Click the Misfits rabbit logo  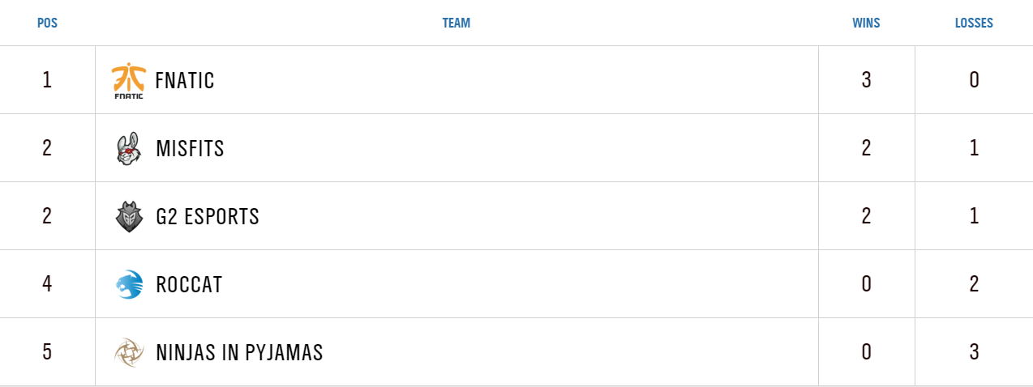click(x=128, y=149)
